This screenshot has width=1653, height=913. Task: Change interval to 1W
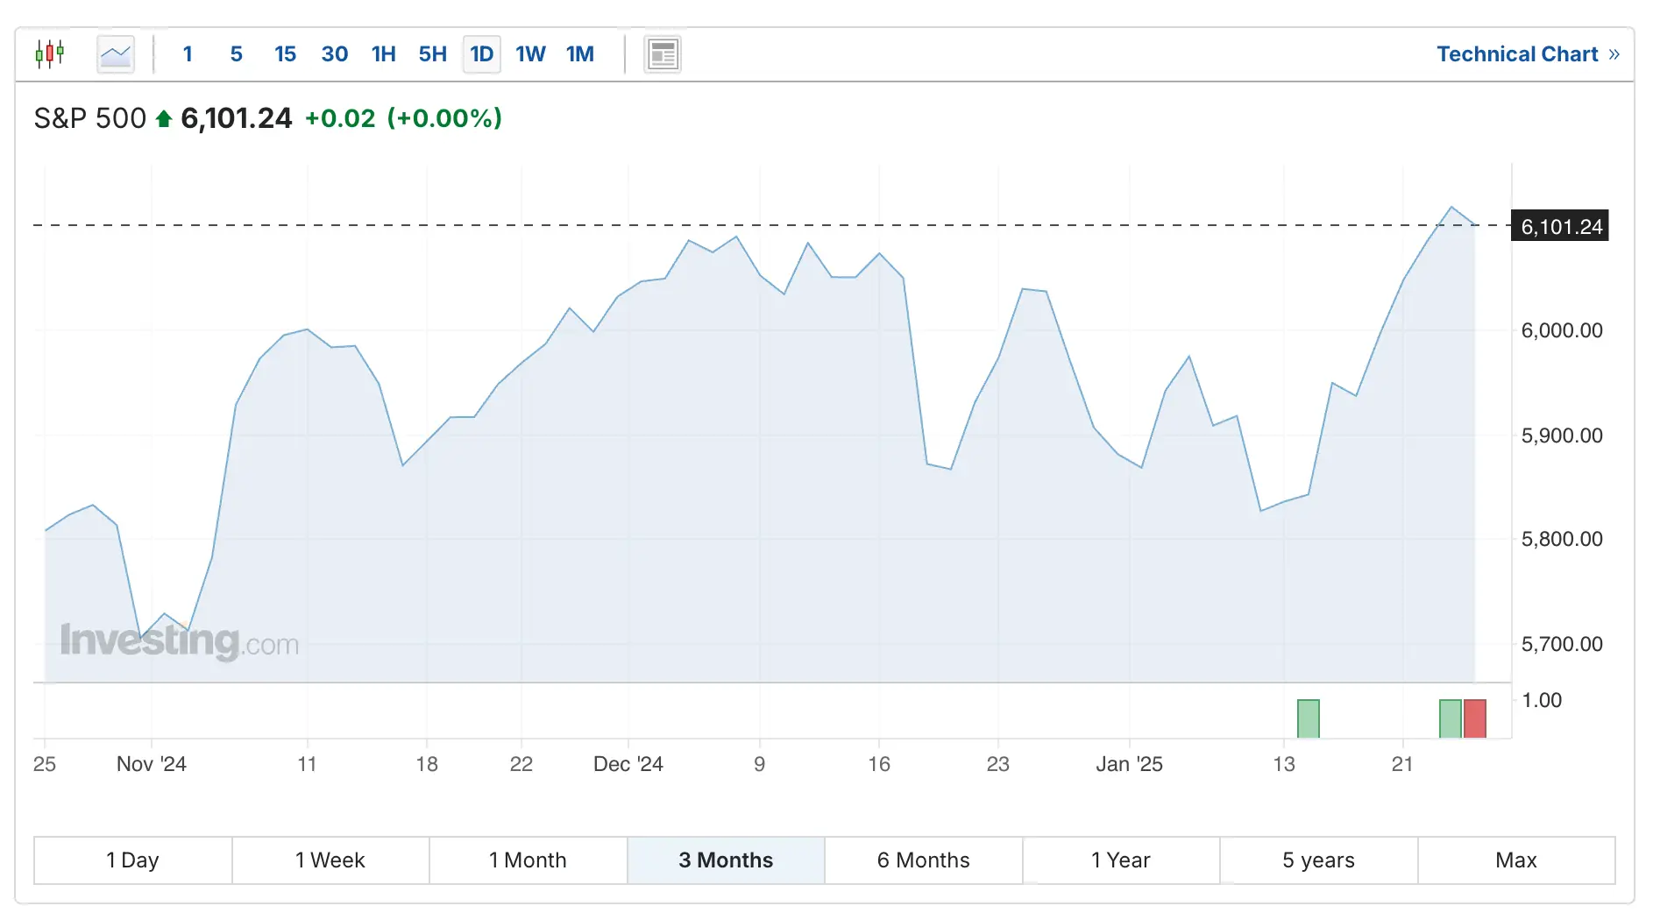pos(530,54)
